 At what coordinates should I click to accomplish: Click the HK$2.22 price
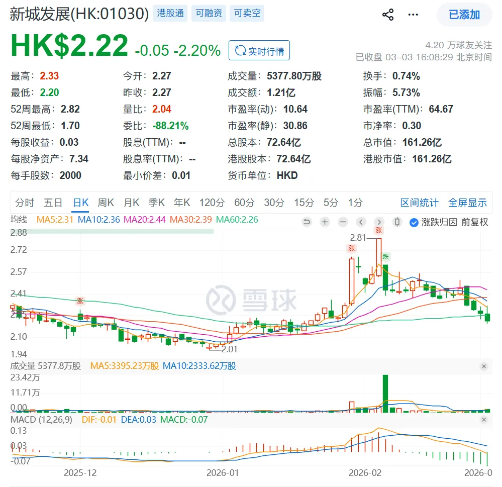(x=69, y=45)
